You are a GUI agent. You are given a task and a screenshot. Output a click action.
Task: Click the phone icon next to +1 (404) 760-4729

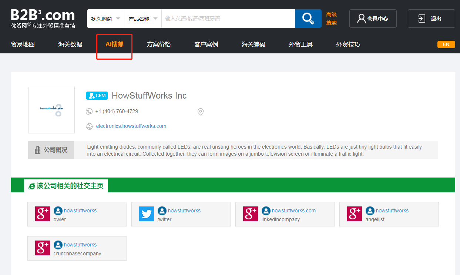click(89, 112)
